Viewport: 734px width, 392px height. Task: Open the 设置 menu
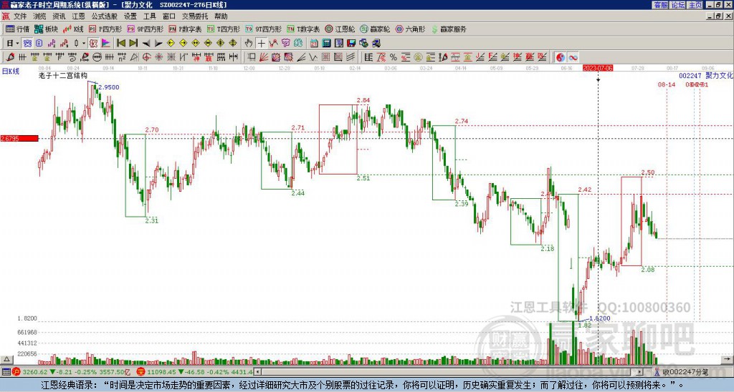coord(130,16)
